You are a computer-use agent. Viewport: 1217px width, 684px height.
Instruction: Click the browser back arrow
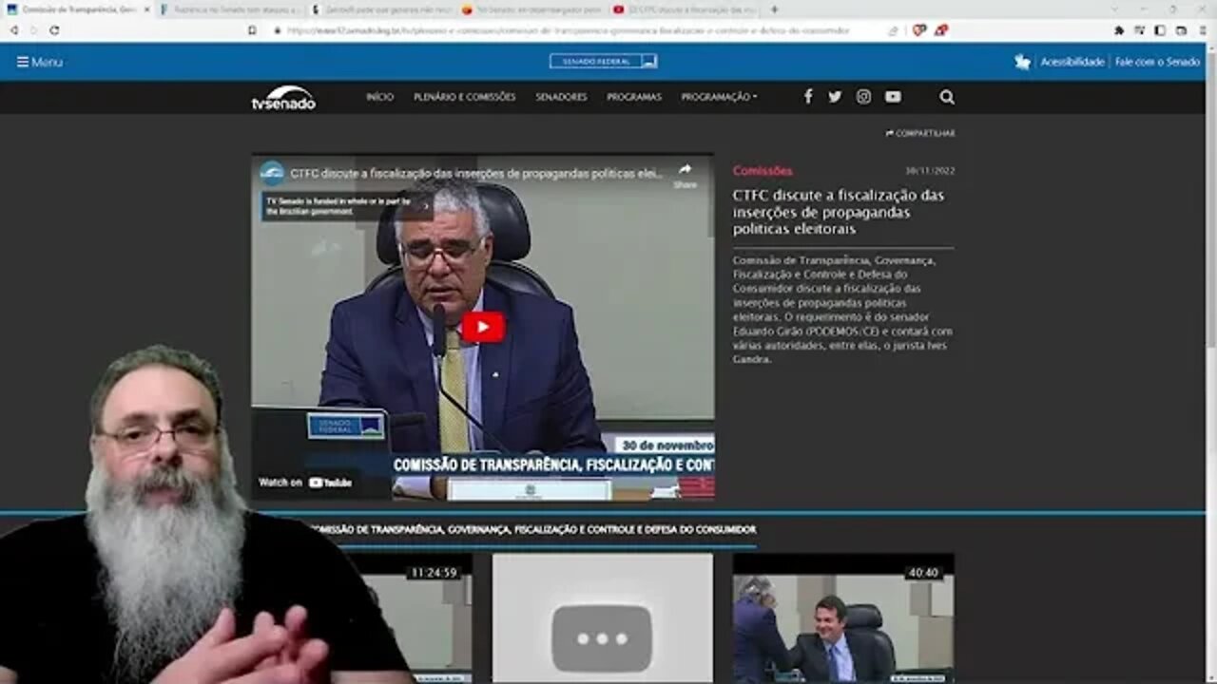coord(14,30)
